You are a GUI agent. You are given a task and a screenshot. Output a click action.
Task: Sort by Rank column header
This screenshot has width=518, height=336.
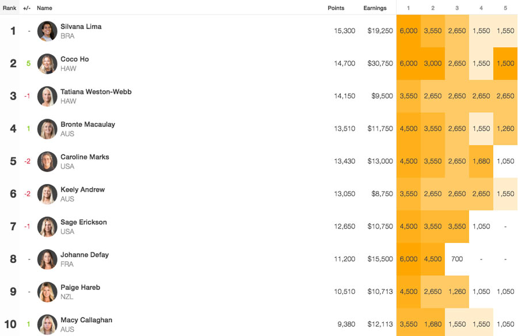coord(10,8)
